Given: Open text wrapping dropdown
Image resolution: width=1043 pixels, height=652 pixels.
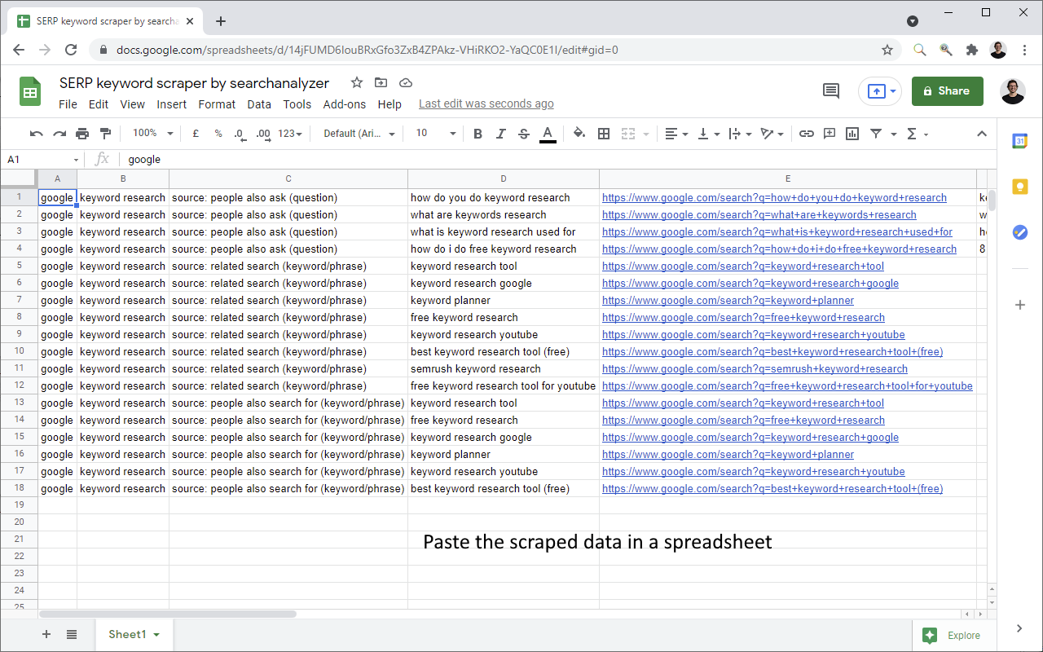Looking at the screenshot, I should [741, 134].
